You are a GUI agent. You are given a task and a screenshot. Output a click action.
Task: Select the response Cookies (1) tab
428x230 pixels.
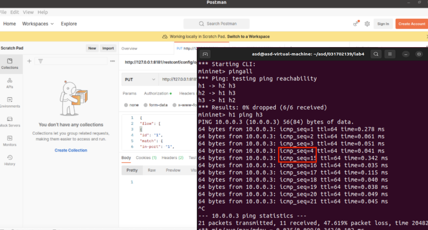(146, 158)
